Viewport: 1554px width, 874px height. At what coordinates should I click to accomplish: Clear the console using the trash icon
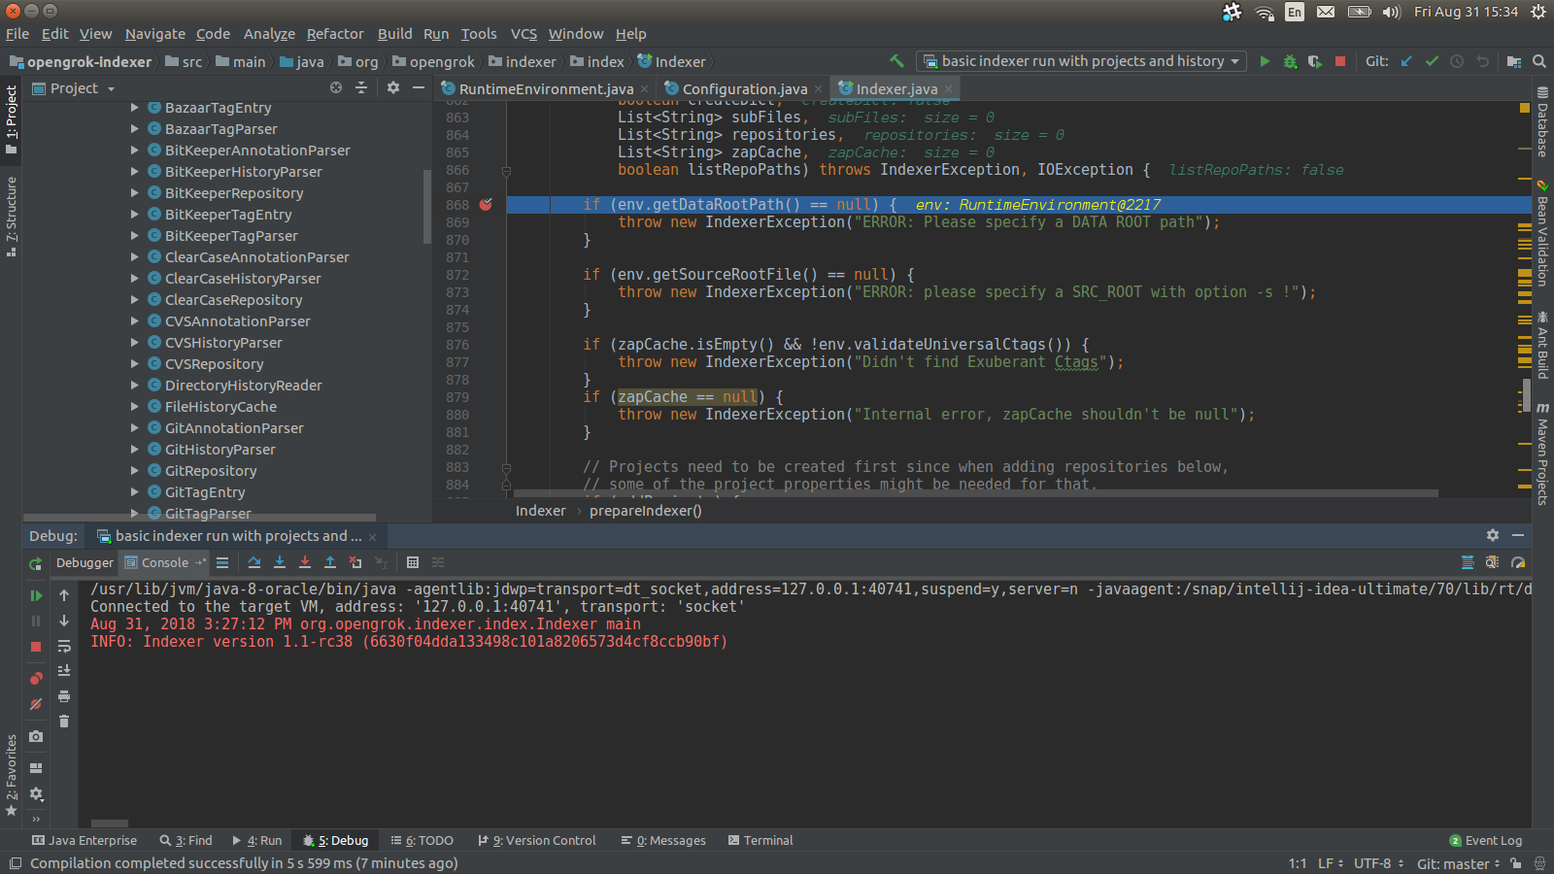[63, 721]
